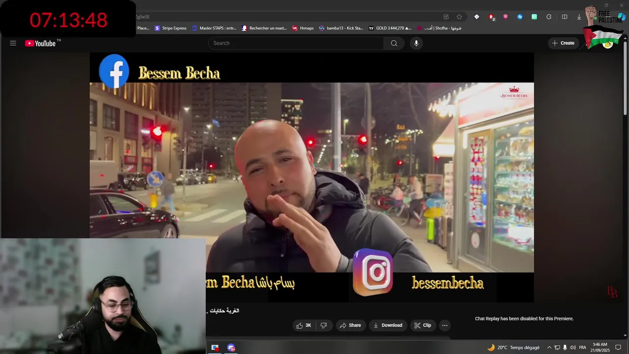Open the pink circular extension icon
Screen dimensions: 629x354
tap(506, 17)
